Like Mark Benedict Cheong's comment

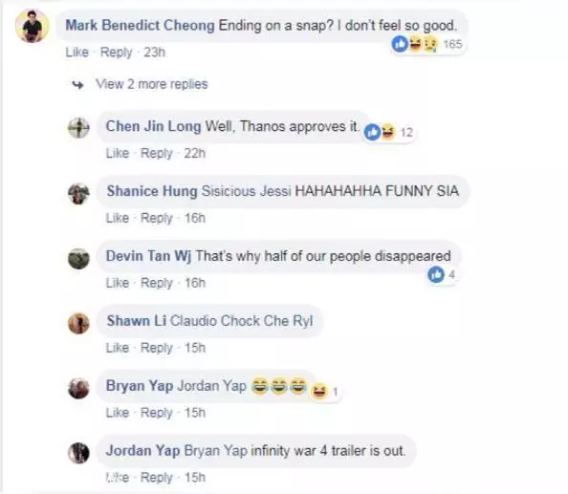(76, 53)
